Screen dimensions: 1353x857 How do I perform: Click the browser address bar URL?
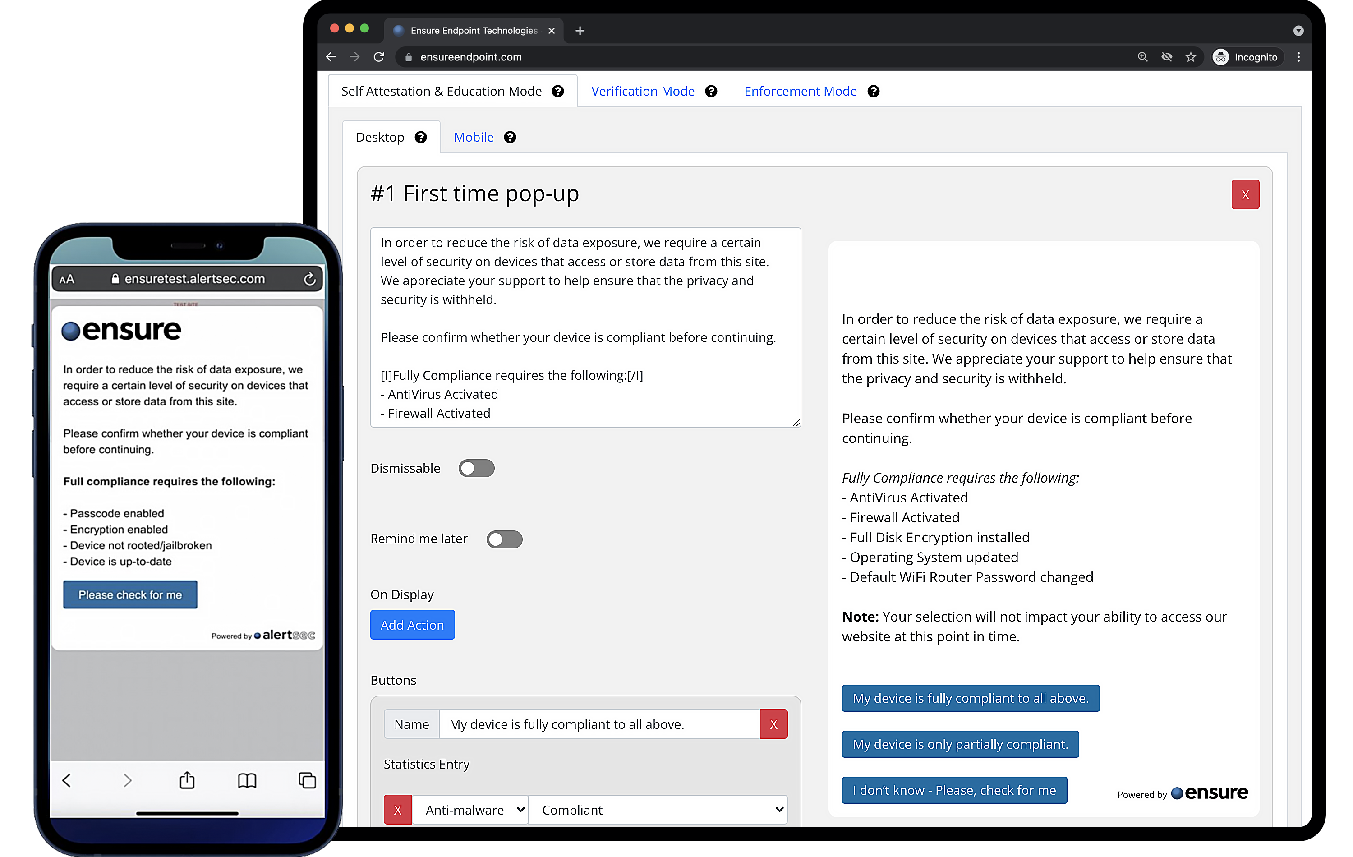coord(471,57)
